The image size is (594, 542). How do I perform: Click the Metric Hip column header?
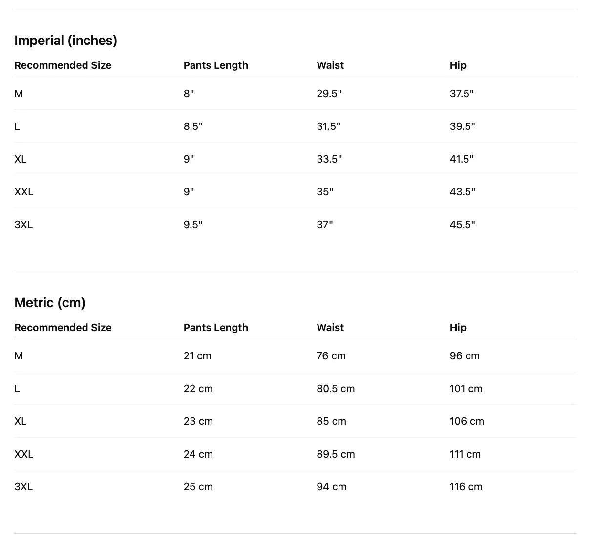click(458, 328)
